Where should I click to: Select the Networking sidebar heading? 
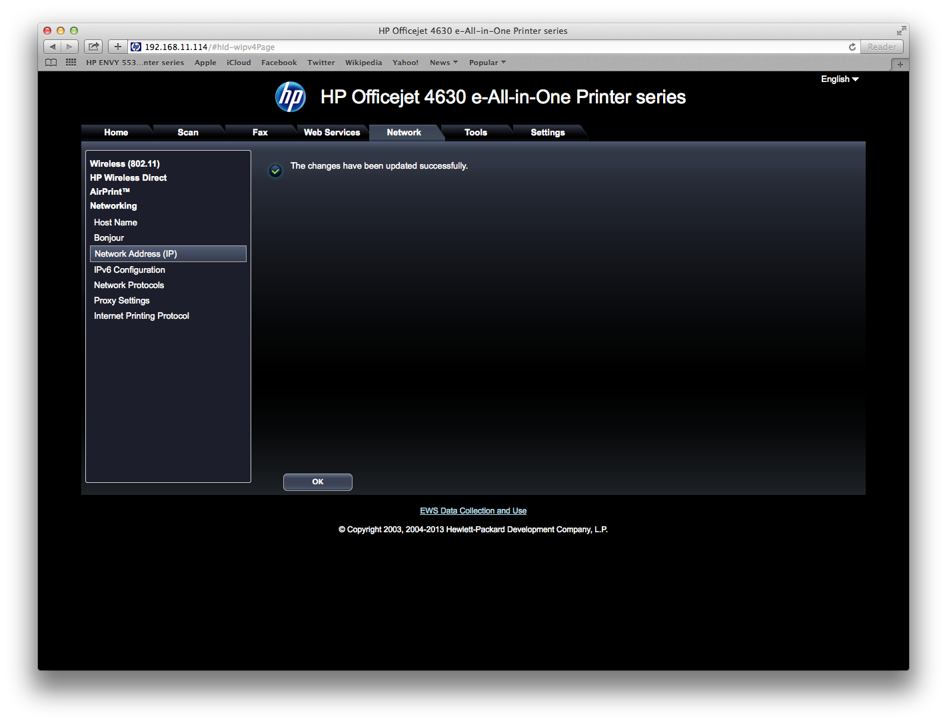click(113, 205)
